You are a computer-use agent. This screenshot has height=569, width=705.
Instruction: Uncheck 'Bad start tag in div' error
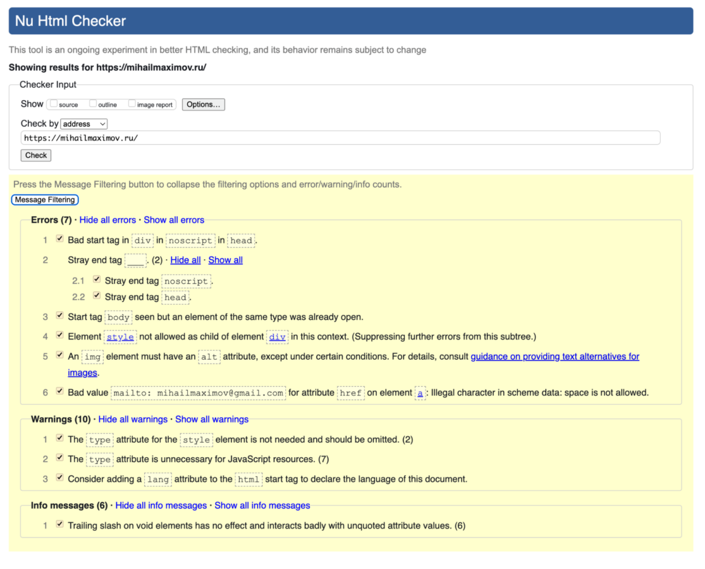pos(59,239)
